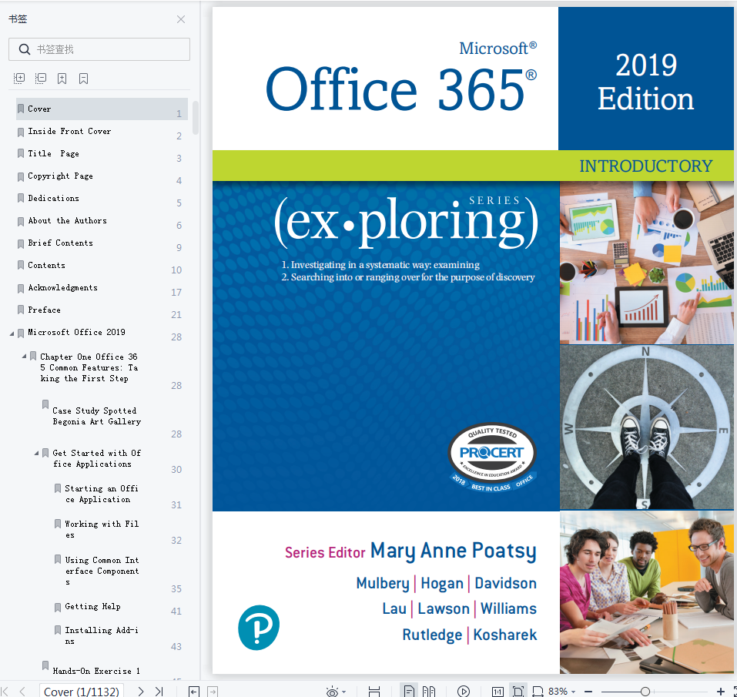Open Get Started with Office Applications bookmark

coord(97,458)
